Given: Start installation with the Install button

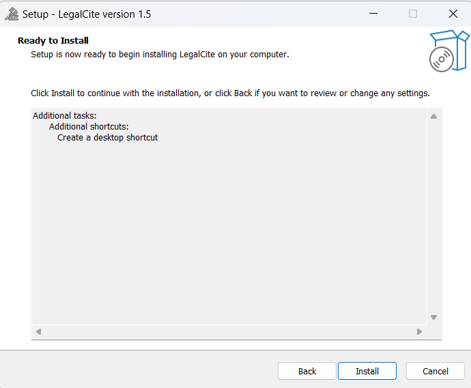Looking at the screenshot, I should [x=367, y=371].
